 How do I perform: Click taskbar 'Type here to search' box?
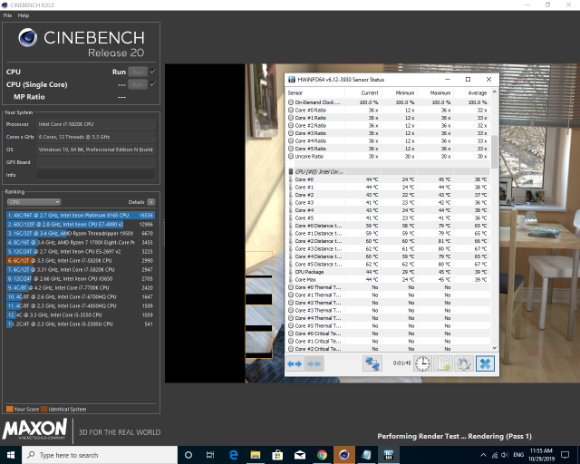tap(100, 455)
